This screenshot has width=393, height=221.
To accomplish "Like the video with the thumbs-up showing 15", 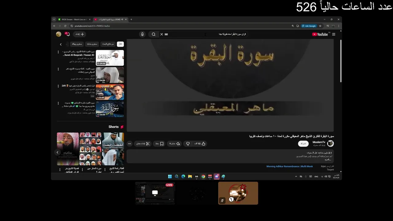I will point(200,144).
